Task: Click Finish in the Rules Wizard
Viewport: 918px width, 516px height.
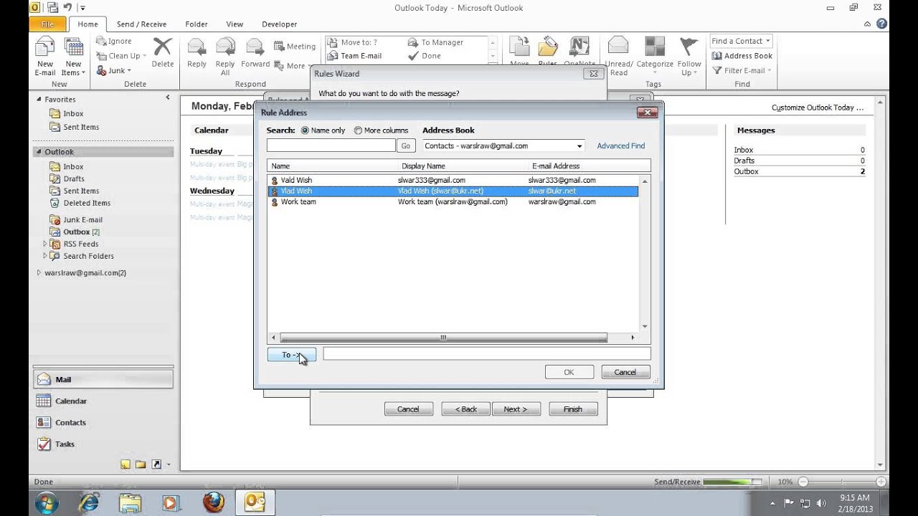Action: (x=572, y=409)
